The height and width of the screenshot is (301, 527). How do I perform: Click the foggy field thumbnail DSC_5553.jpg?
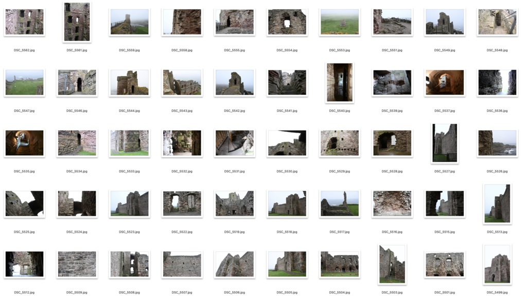(x=340, y=22)
